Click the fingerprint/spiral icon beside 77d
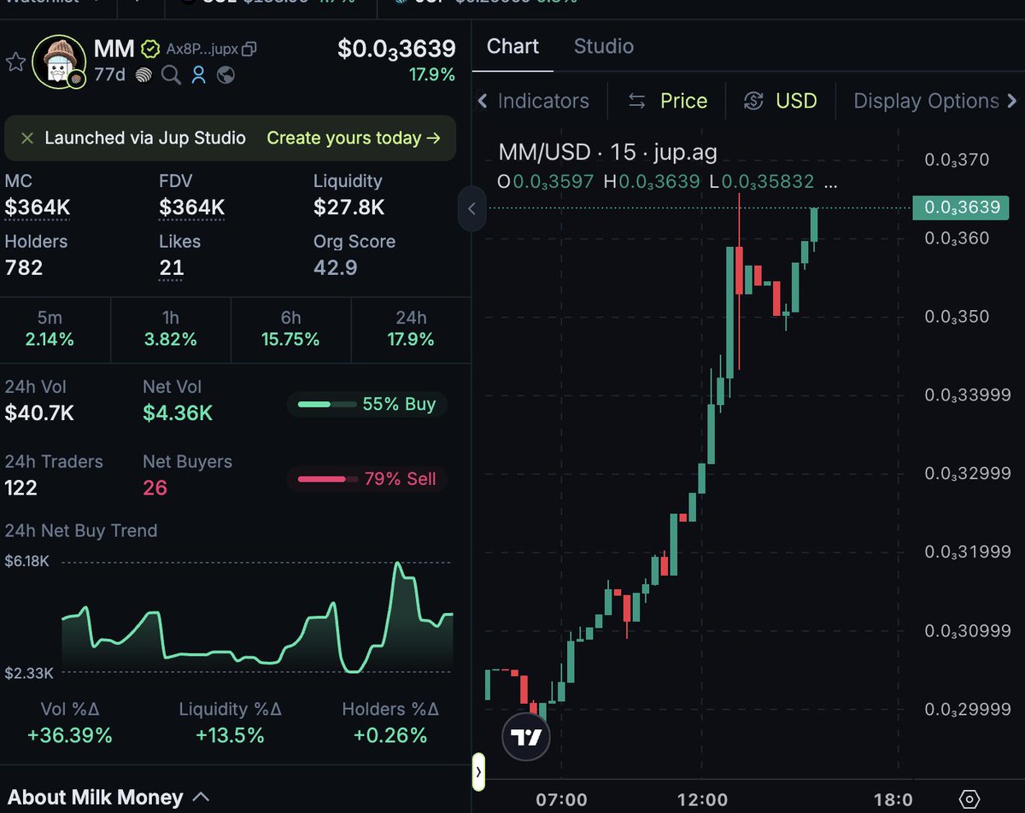Screen dimensions: 1025x813 145,75
